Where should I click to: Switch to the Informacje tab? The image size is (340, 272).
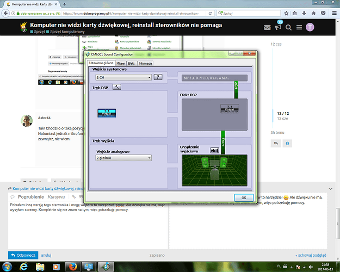tap(145, 63)
